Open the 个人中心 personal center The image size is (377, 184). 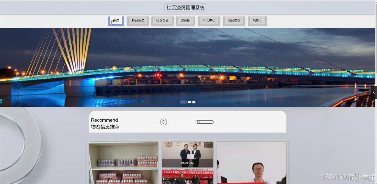(209, 20)
